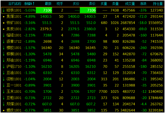
Task: Select the 锰硅1801 contract name
Action: [x=14, y=35]
